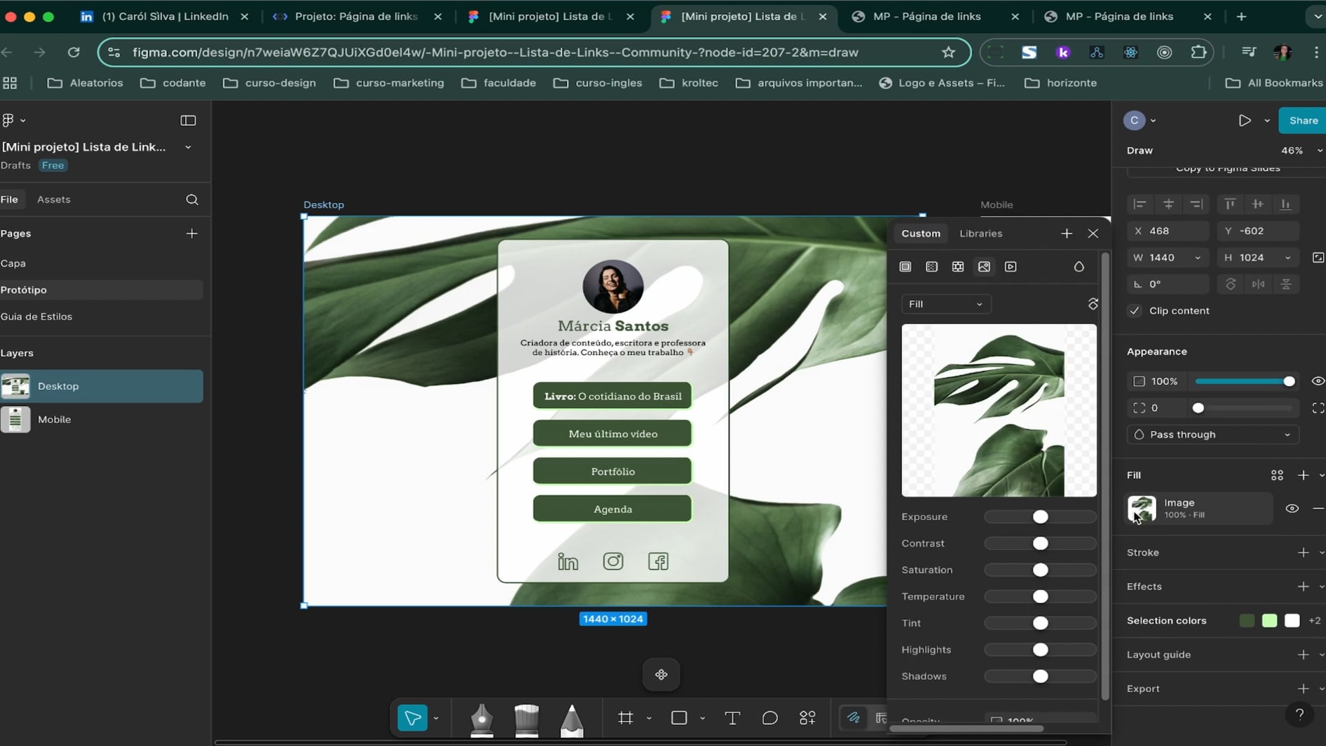Image resolution: width=1326 pixels, height=746 pixels.
Task: Click the rotate image icon in fill popup
Action: pyautogui.click(x=1093, y=304)
